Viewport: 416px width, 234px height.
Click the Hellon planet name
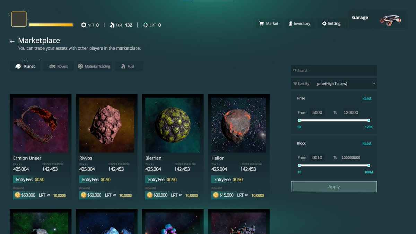click(x=218, y=158)
